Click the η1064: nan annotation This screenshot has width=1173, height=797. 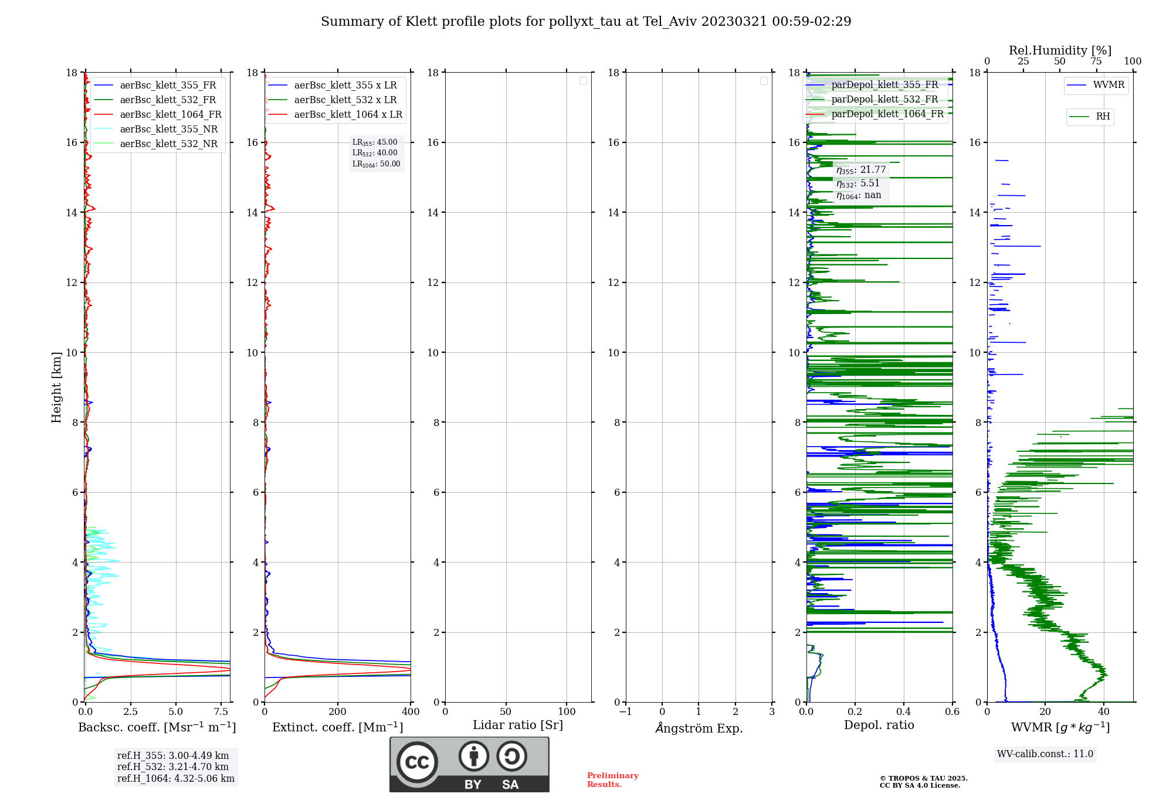859,196
